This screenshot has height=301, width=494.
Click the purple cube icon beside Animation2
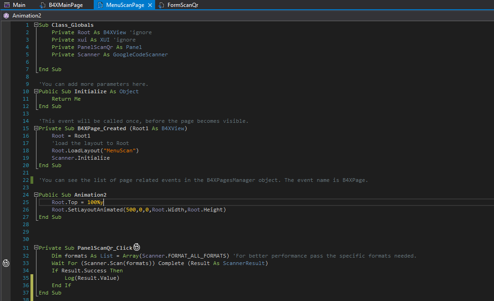coord(6,15)
